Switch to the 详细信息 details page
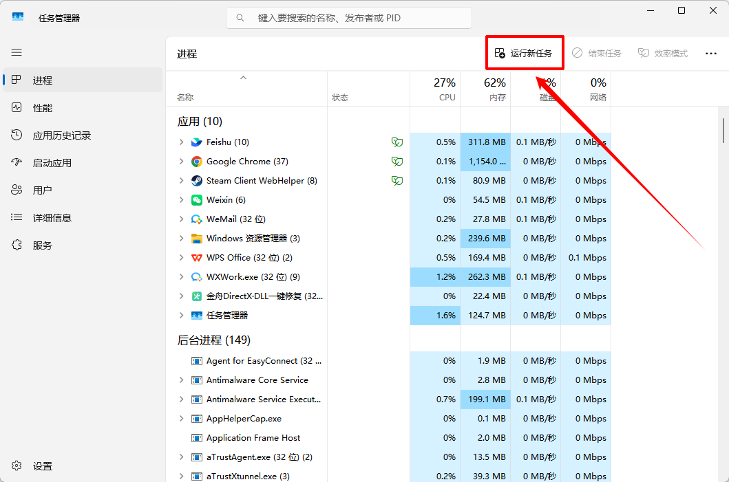The height and width of the screenshot is (482, 729). [83, 217]
